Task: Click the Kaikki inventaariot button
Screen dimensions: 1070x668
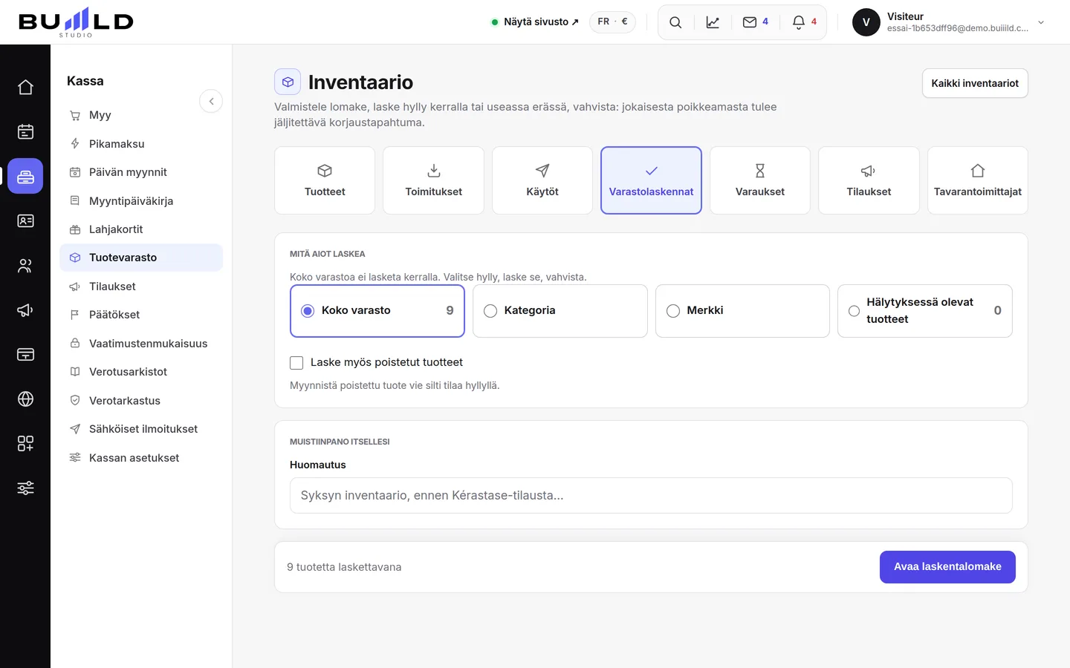Action: coord(975,83)
